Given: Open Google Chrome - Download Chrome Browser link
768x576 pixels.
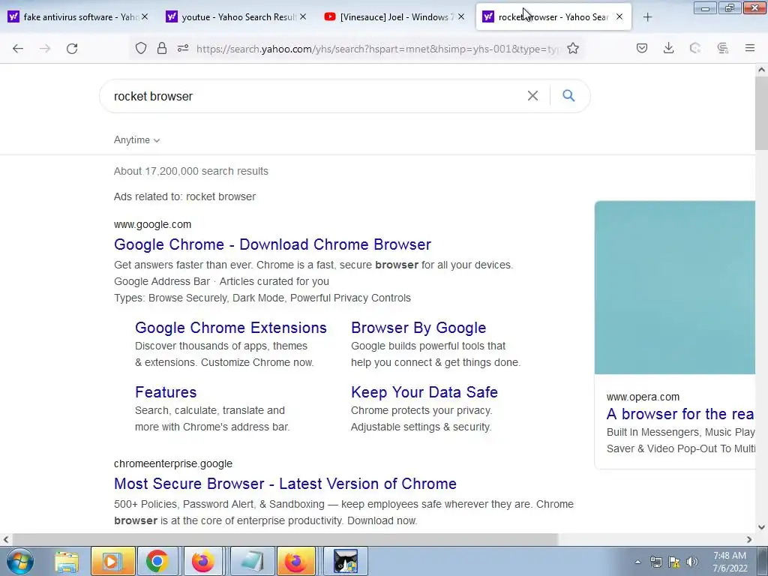Looking at the screenshot, I should coord(272,244).
